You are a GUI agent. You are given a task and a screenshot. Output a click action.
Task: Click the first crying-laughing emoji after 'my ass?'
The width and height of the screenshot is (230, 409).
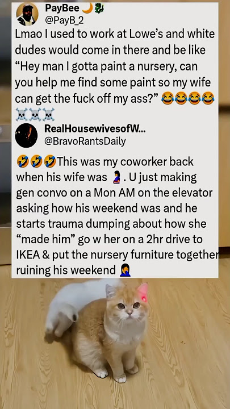pyautogui.click(x=168, y=99)
